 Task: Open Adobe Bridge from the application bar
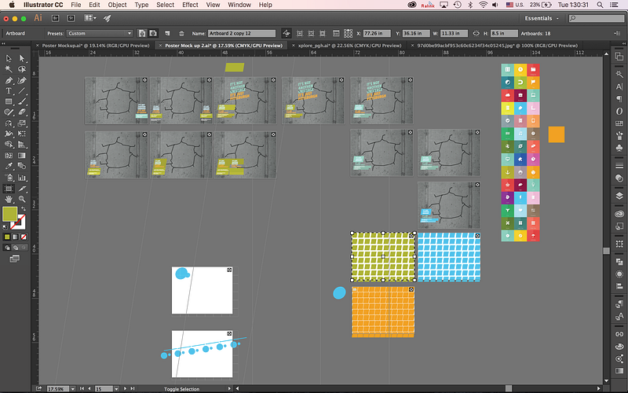coord(53,17)
